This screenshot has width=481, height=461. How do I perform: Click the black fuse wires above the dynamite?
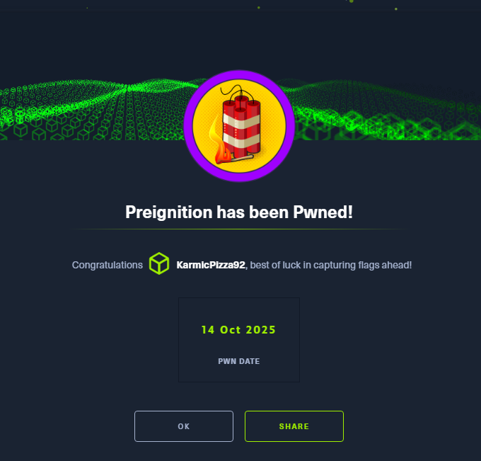point(237,91)
